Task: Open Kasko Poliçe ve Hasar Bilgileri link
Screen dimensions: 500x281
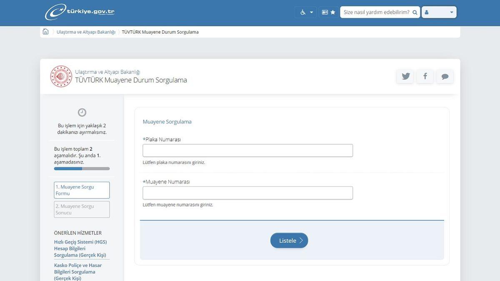Action: tap(78, 271)
